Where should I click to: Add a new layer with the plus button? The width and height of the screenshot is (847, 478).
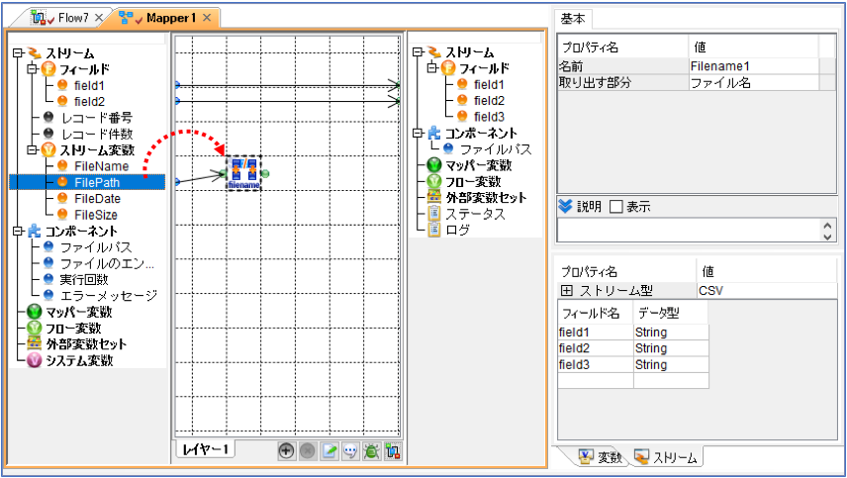(286, 450)
